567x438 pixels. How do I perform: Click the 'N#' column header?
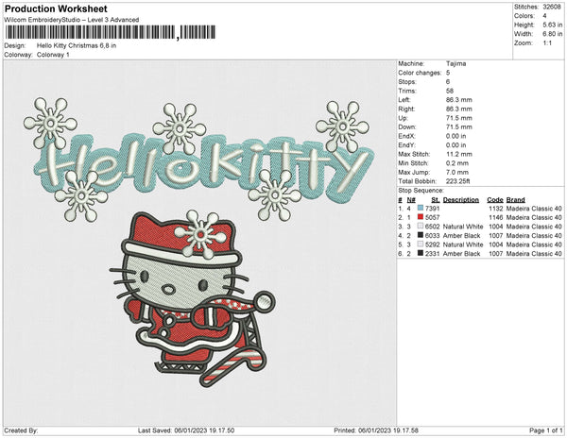411,200
